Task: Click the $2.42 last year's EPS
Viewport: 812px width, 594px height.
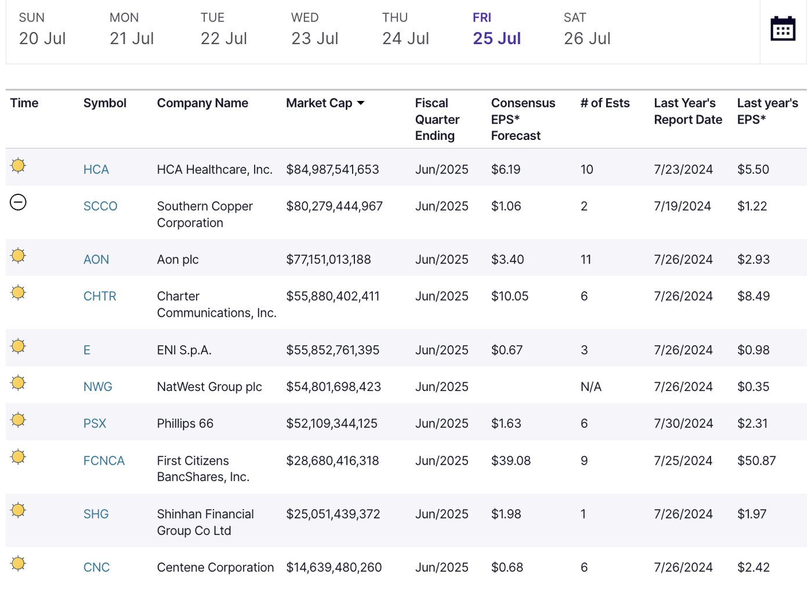Action: (753, 567)
